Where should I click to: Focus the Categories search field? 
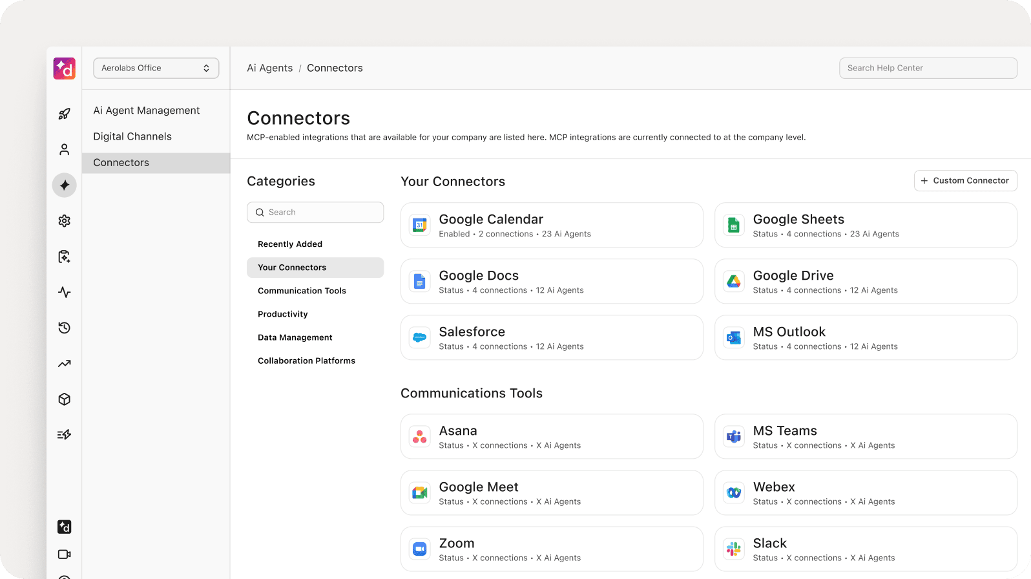tap(315, 212)
